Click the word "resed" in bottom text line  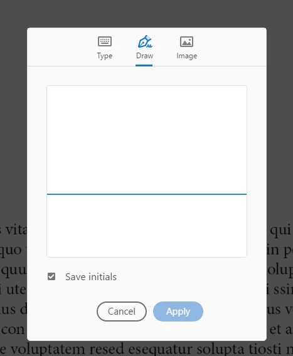click(107, 348)
